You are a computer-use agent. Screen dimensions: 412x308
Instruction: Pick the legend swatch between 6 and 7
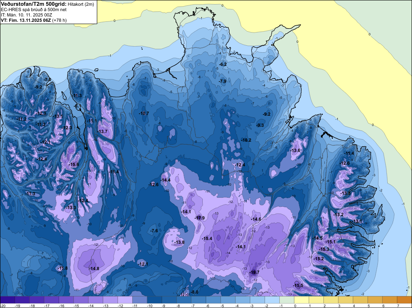390,300
